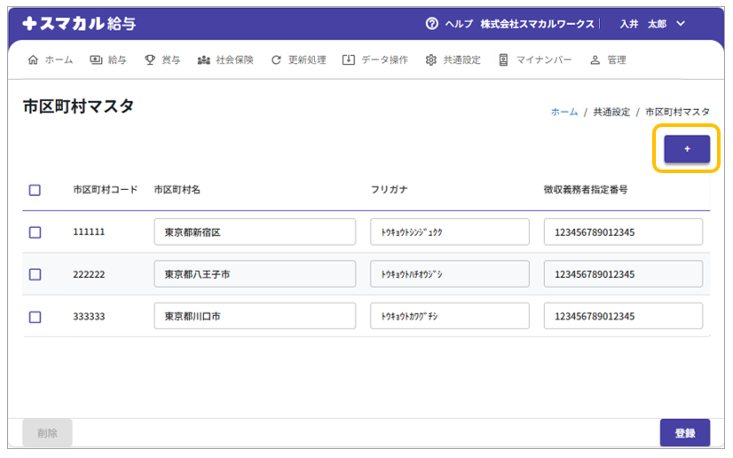
Task: Toggle the select-all checkbox in table header
Action: pos(35,190)
